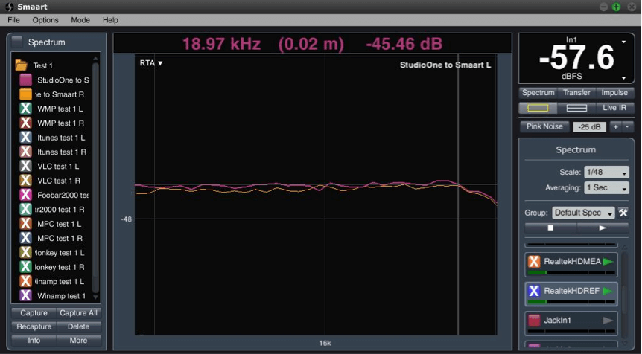Switch to Impulse mode tab
642x354 pixels.
pos(614,93)
